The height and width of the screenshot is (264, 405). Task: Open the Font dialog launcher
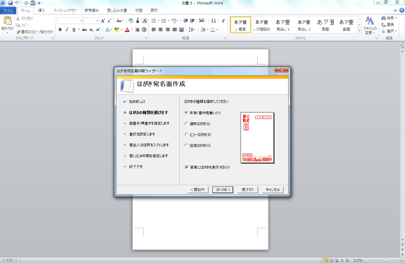point(146,38)
